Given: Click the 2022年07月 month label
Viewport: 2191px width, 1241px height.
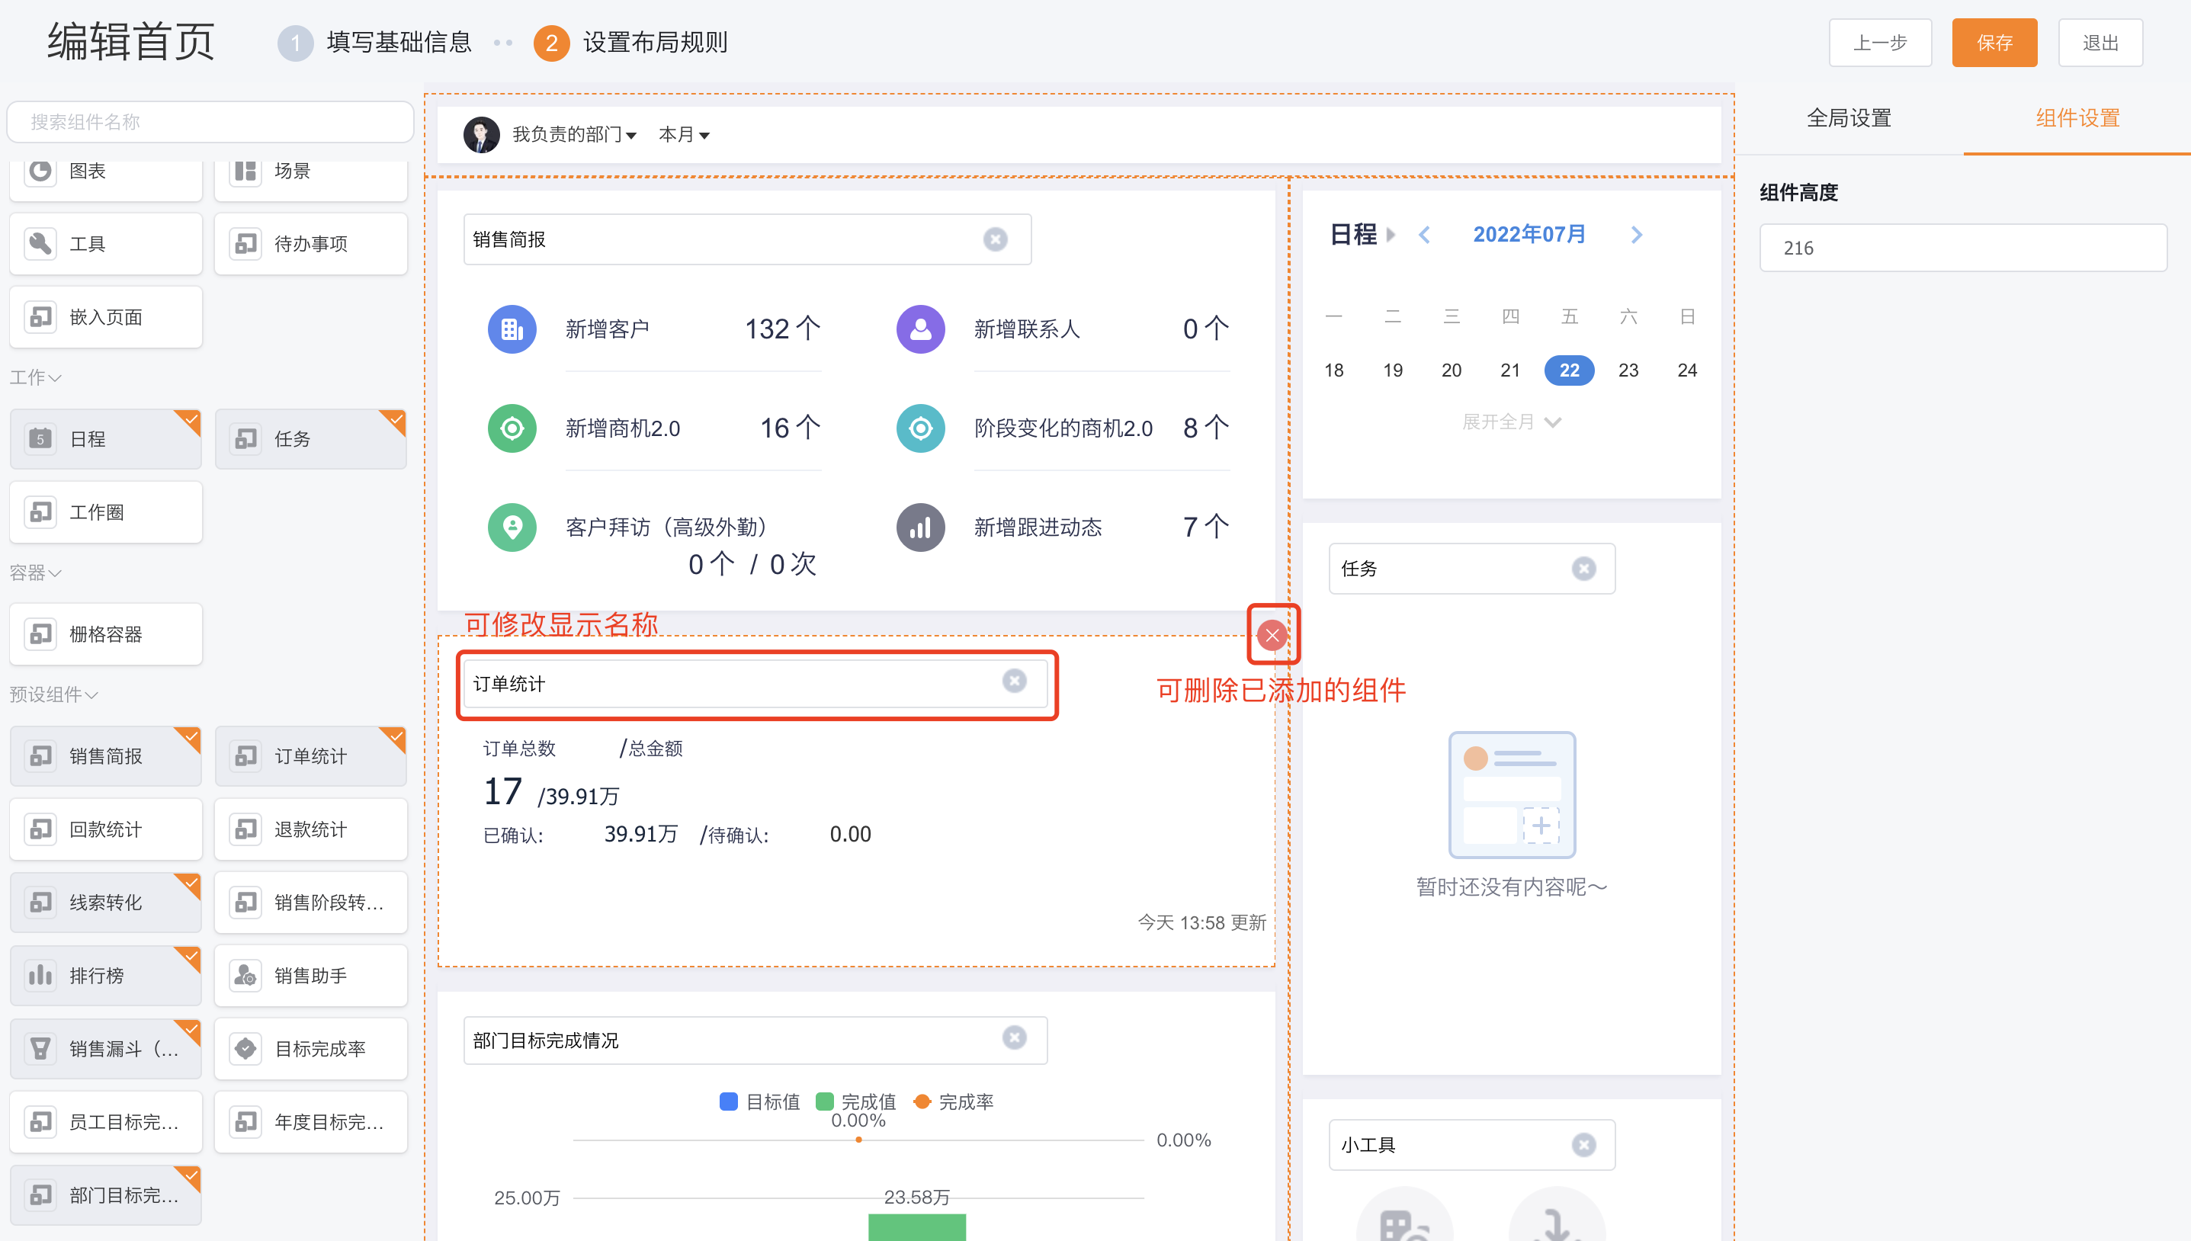Looking at the screenshot, I should tap(1530, 234).
